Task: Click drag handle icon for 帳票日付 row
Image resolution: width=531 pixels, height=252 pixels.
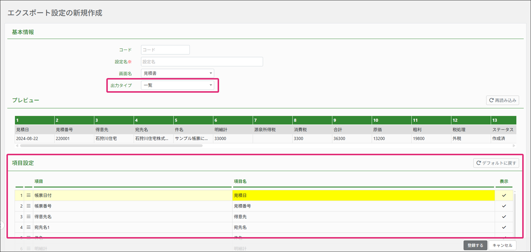Action: (x=28, y=195)
